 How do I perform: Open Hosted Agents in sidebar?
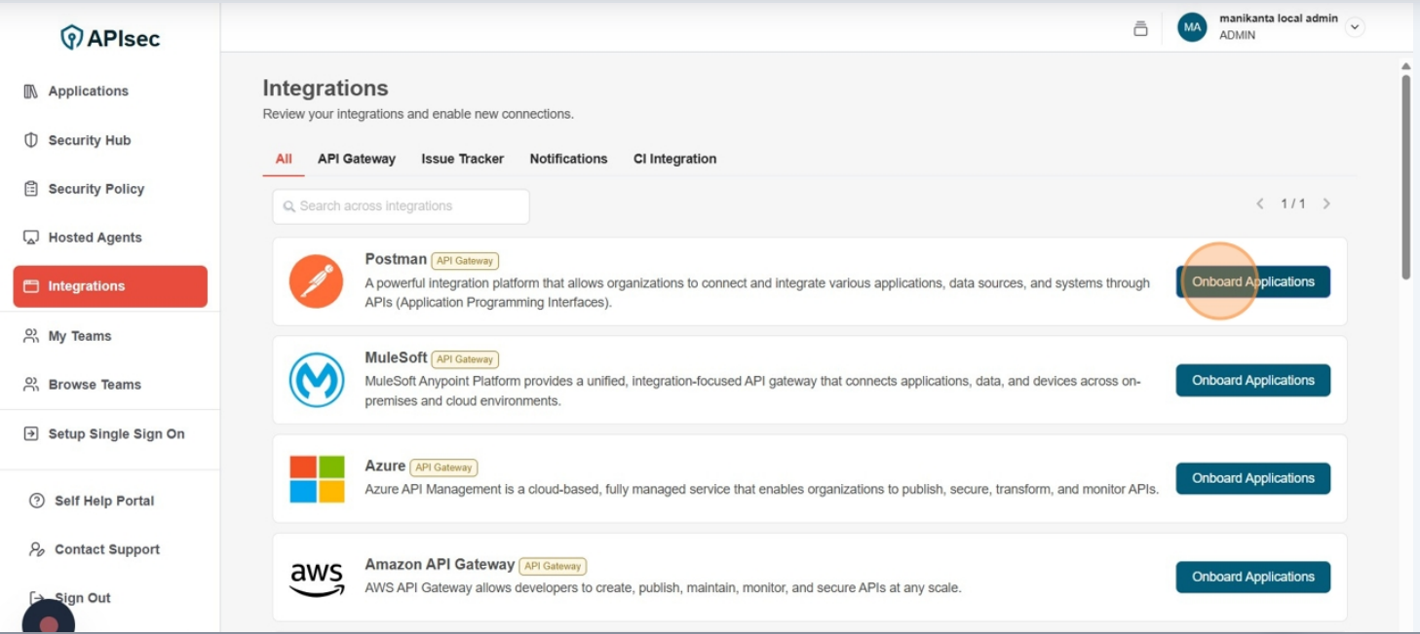[x=95, y=238]
